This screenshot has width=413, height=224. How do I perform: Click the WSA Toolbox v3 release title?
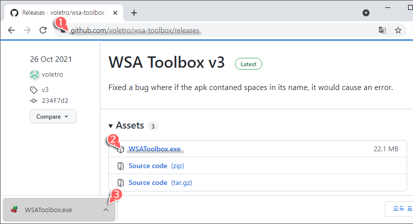(x=167, y=62)
